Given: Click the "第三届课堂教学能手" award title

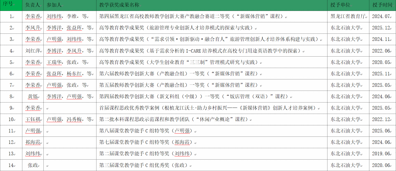Looking at the screenshot, I should pos(143,165).
